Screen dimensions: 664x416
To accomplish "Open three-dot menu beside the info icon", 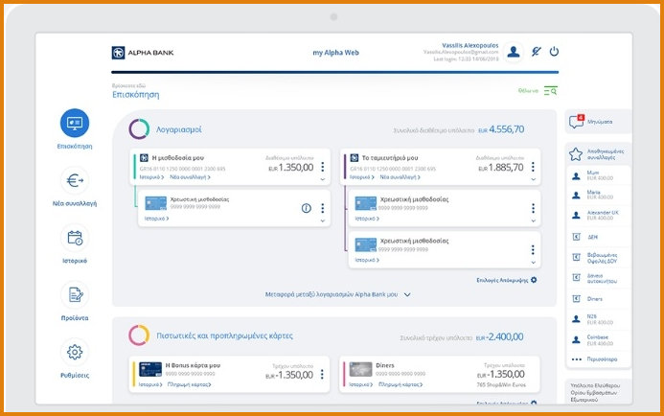I will tap(323, 208).
